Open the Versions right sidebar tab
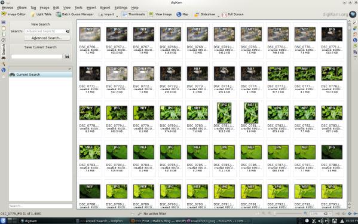This screenshot has height=224, width=358. pos(355,52)
